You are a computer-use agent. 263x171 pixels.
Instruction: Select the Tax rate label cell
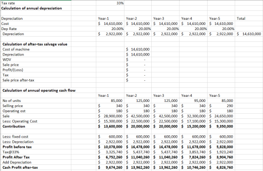(x=8, y=3)
